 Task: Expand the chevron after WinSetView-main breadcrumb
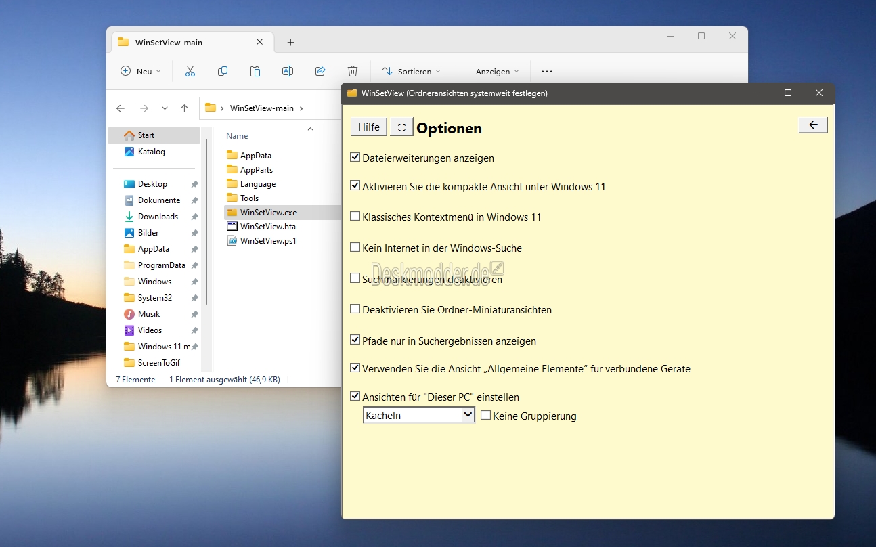tap(301, 108)
